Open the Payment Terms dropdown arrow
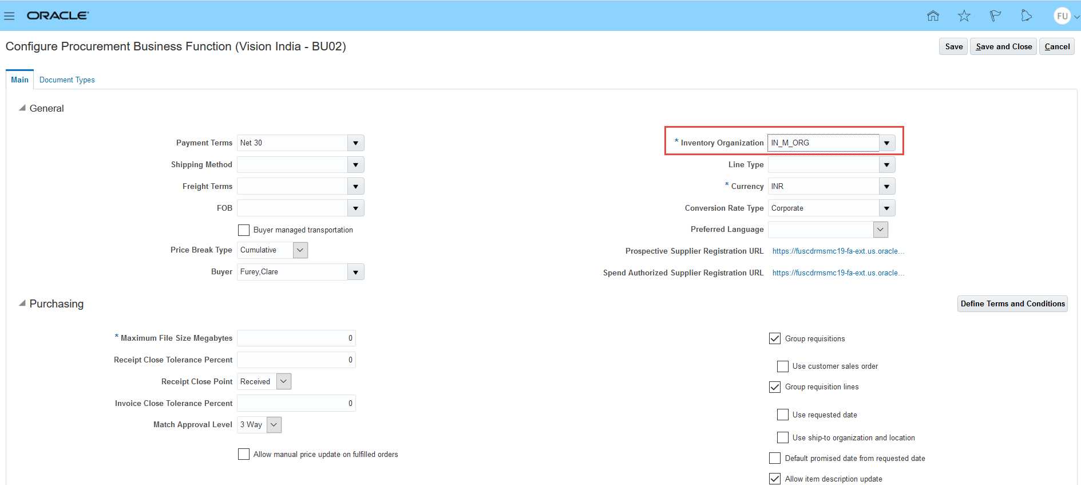1081x485 pixels. tap(356, 143)
